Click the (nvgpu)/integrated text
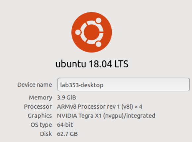The image size is (192, 142). click(129, 116)
